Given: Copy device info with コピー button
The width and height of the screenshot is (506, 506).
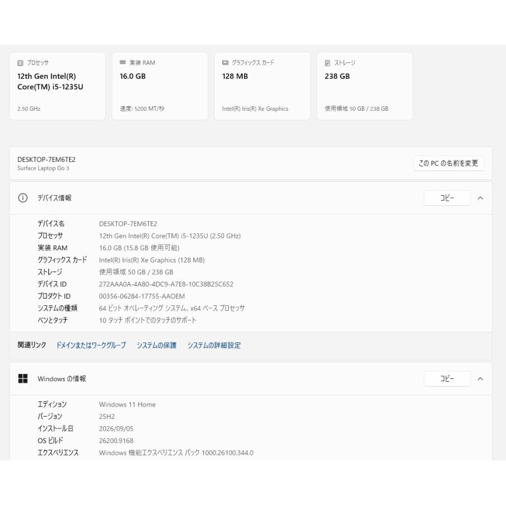Looking at the screenshot, I should coord(447,198).
